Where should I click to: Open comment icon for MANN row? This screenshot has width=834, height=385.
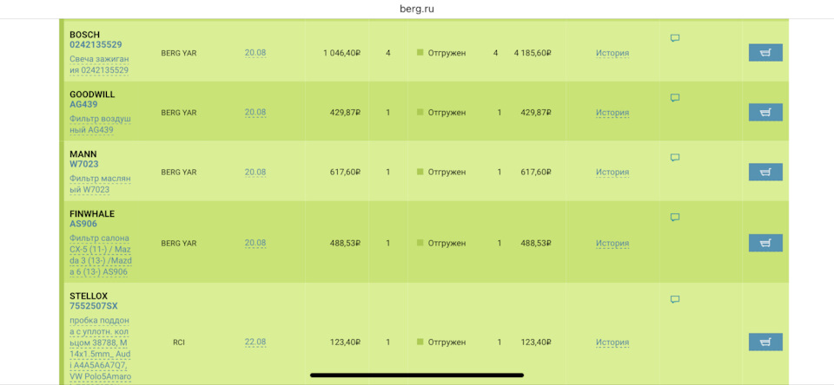pyautogui.click(x=675, y=158)
